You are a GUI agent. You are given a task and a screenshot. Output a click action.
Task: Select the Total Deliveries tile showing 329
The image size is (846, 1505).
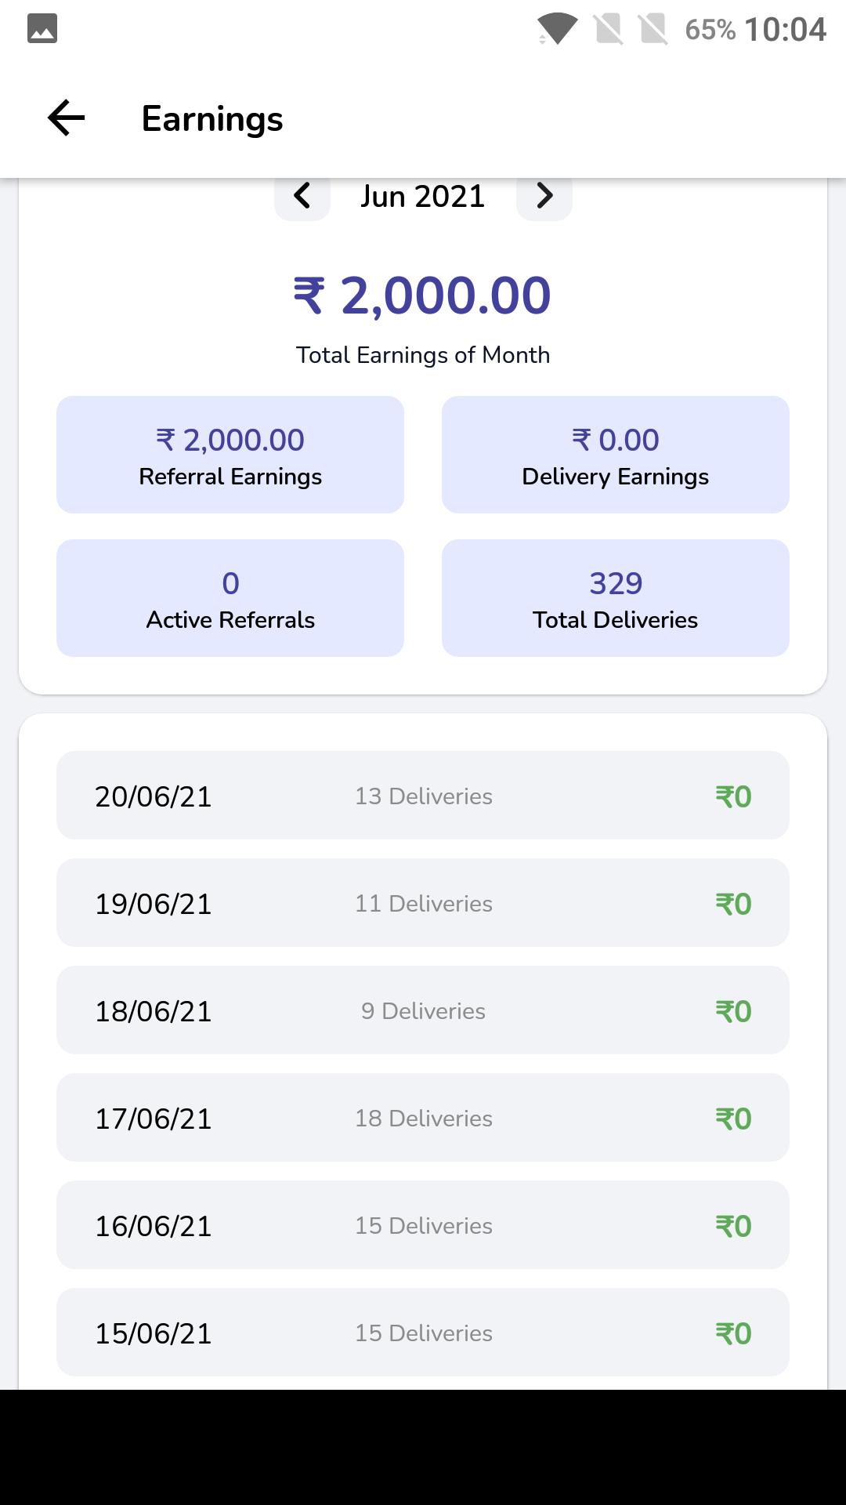(616, 598)
